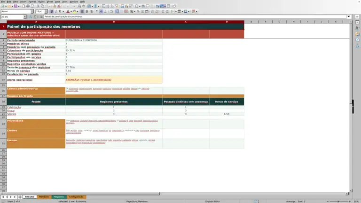Open the sidebar Functions deck icon
361x203 pixels.
click(357, 46)
